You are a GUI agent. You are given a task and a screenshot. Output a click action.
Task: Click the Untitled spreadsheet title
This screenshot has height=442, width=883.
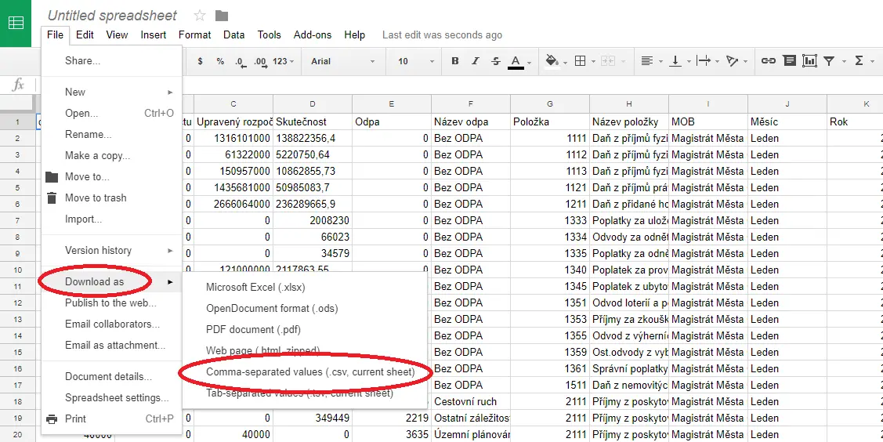(x=113, y=16)
